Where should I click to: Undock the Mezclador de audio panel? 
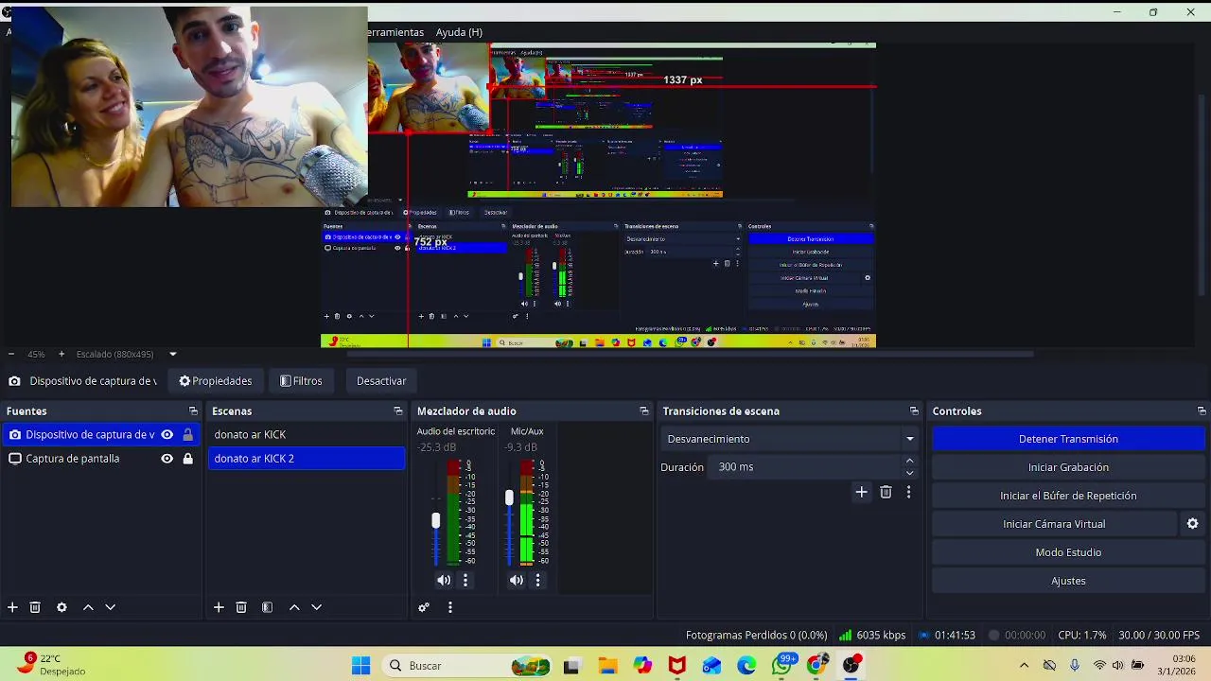(x=644, y=411)
